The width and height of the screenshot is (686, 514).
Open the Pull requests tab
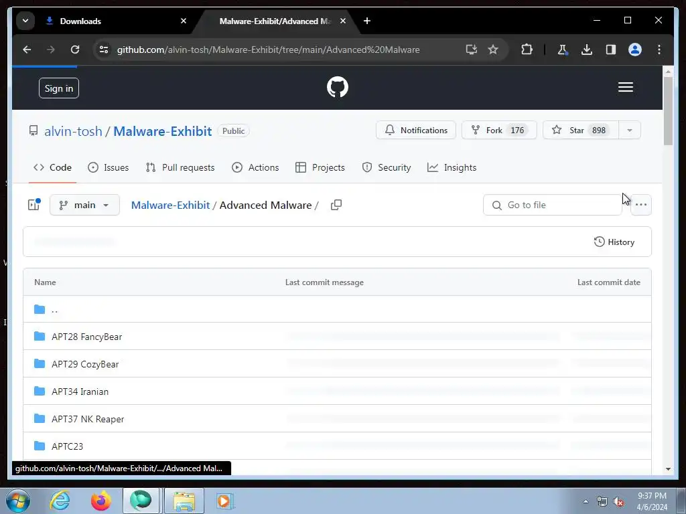coord(180,167)
